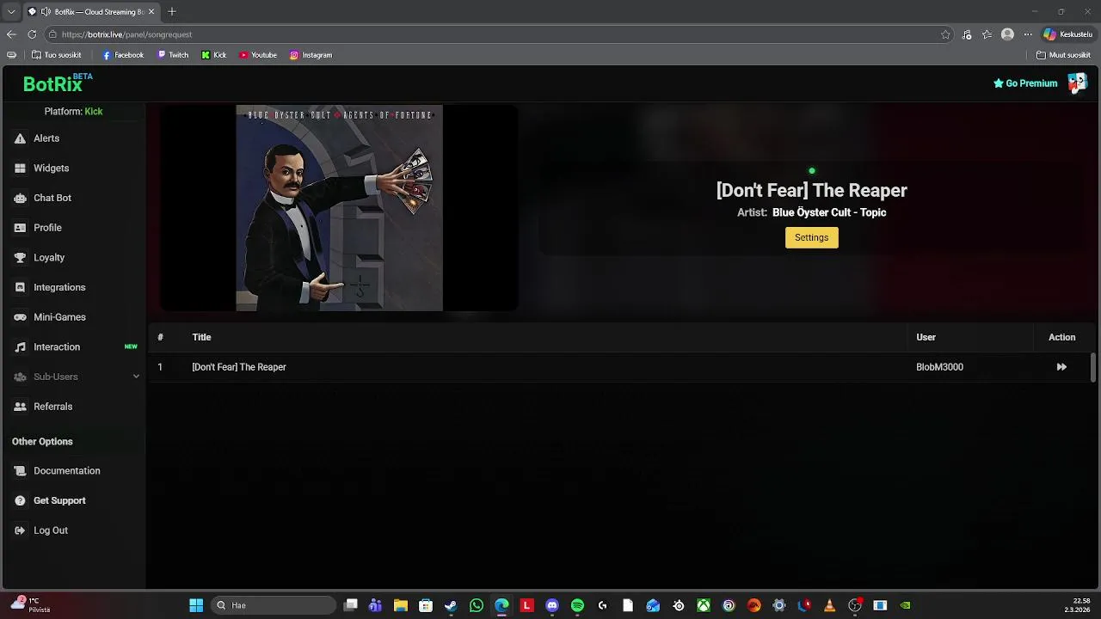Screen dimensions: 1101x619
Task: Open Steam from the taskbar
Action: point(451,605)
